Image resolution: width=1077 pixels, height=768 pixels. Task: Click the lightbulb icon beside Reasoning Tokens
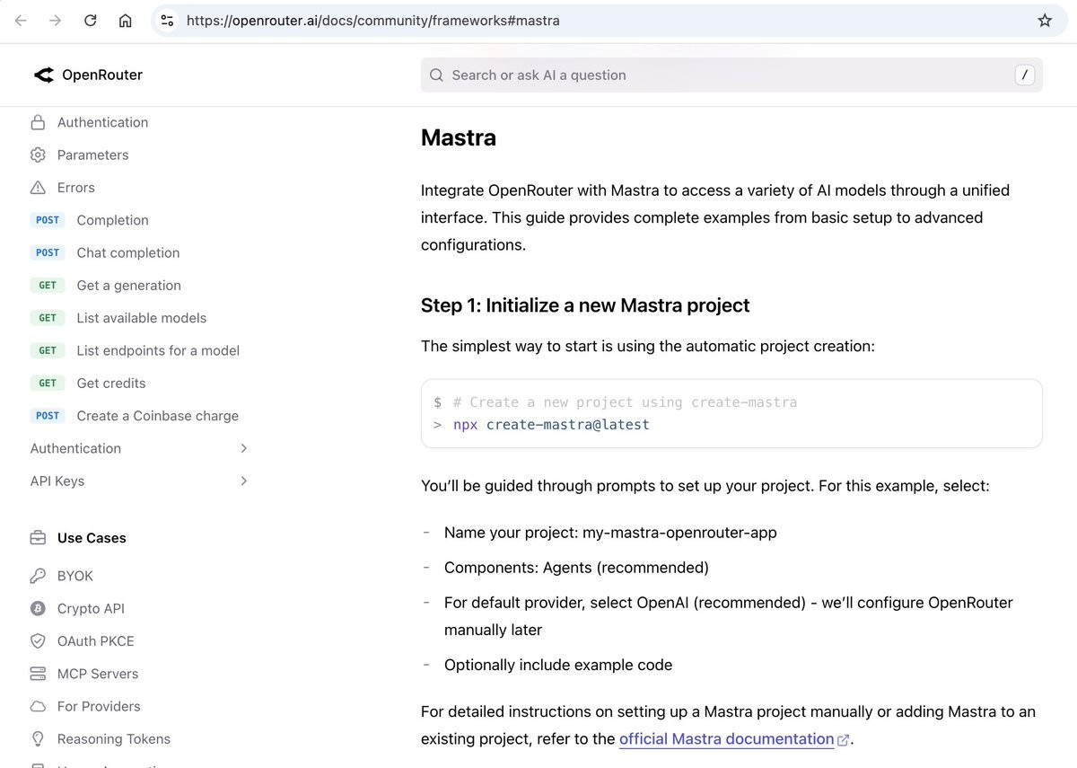coord(38,739)
